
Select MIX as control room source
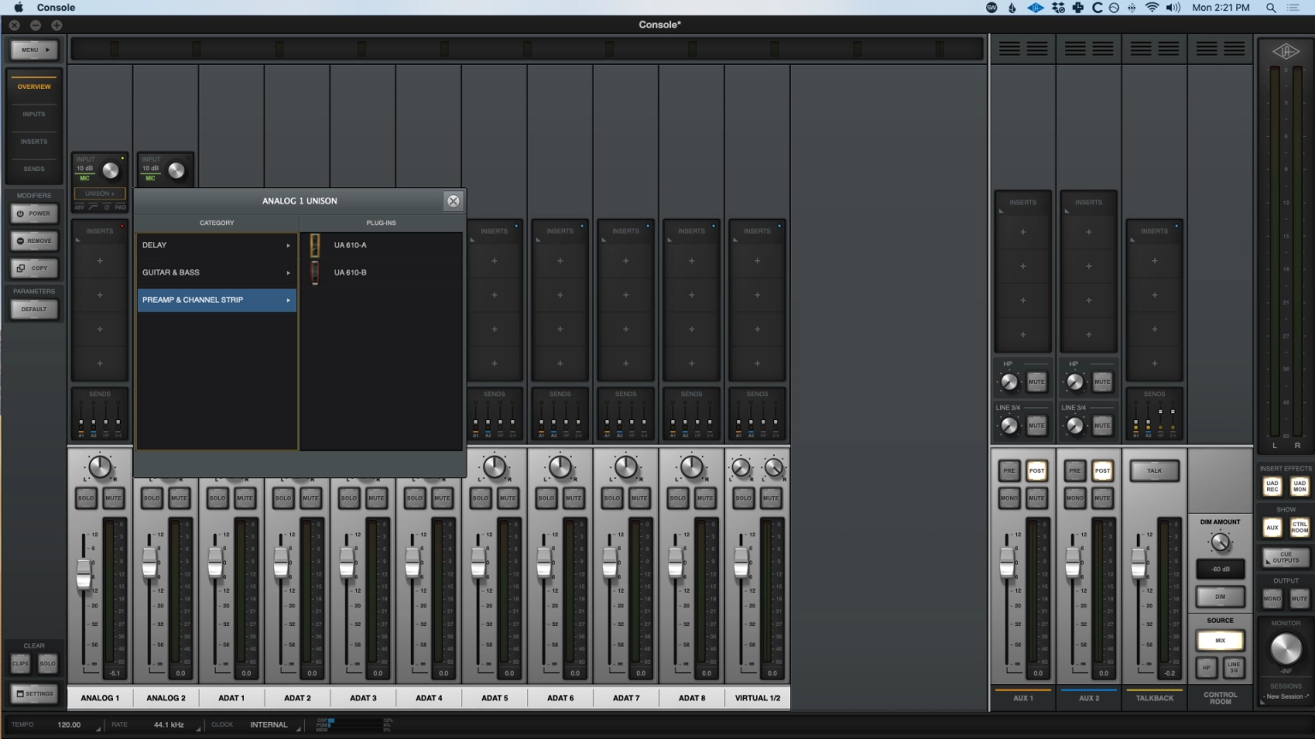[1220, 640]
